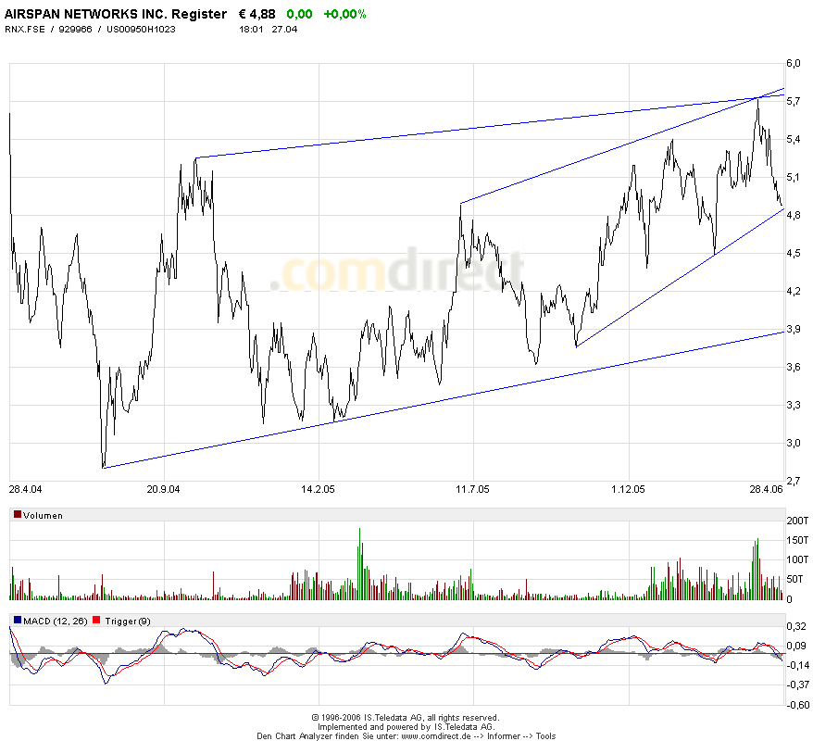Click the IS.Teledata AG copyright line
Image resolution: width=813 pixels, height=741 pixels.
tap(406, 718)
